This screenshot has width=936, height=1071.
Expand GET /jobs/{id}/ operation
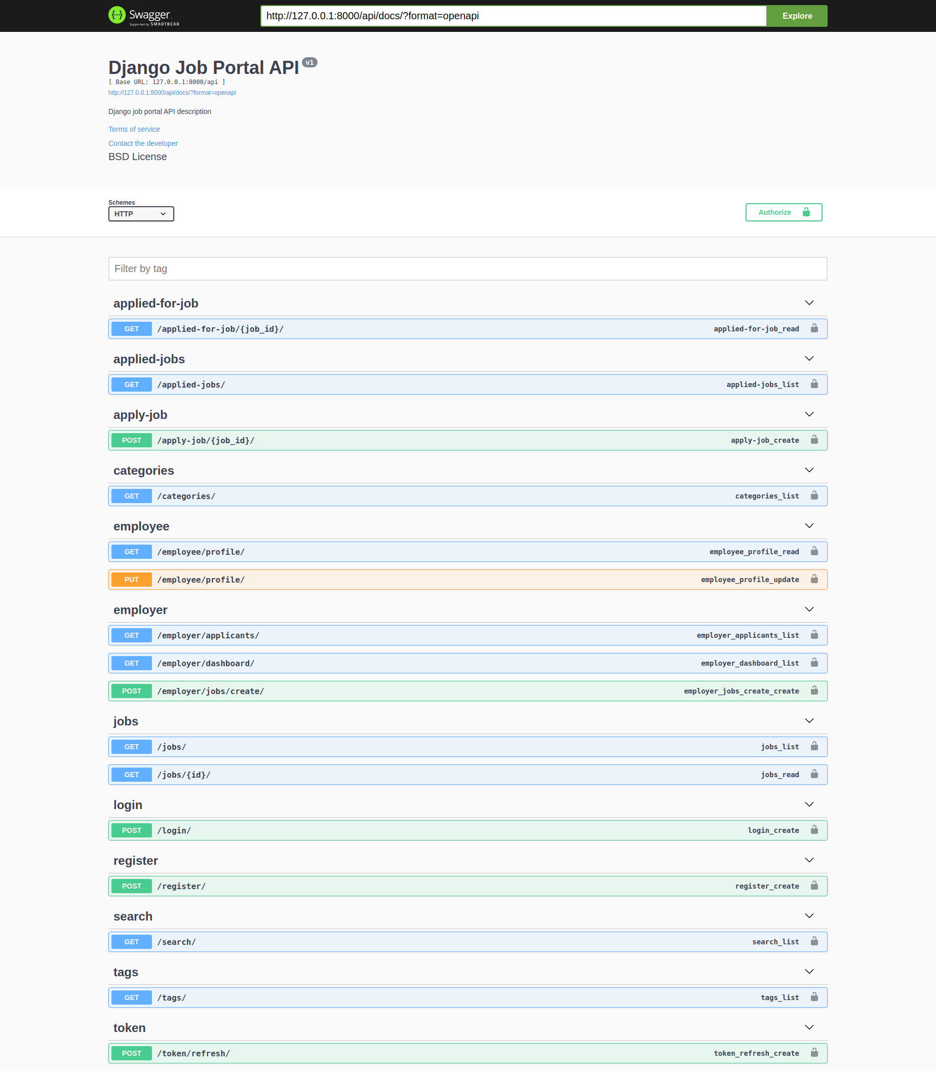[x=467, y=775]
